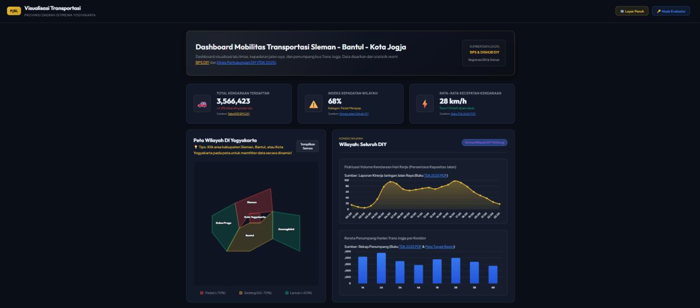Open Tabel ERI BPS DIY source link

coord(238,114)
